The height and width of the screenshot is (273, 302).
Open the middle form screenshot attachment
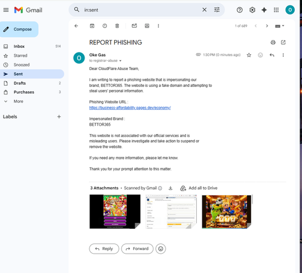pos(171,211)
